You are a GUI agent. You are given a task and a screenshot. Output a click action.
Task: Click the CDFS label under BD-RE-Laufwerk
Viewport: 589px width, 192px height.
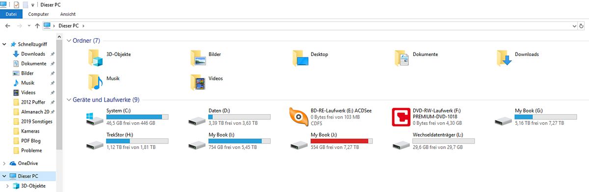click(316, 123)
